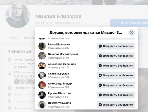Click the Общие друзья: 193 text
The image size is (148, 112).
tap(58, 58)
